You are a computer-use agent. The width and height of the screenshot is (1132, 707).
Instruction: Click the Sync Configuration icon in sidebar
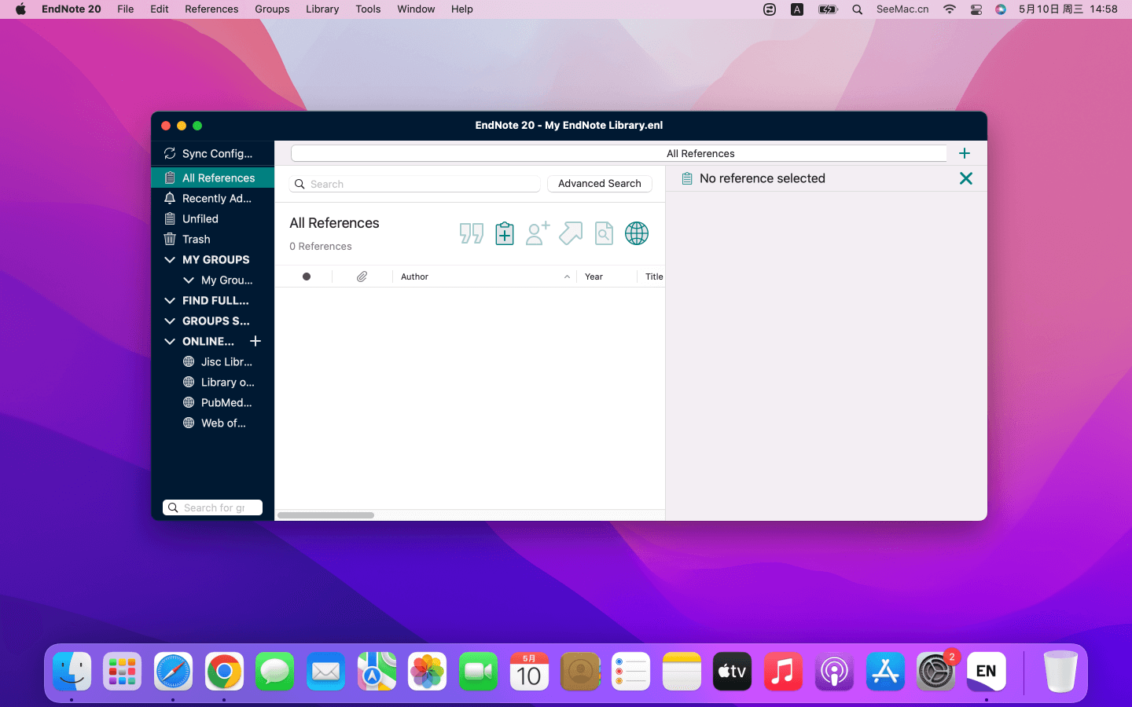[x=170, y=153]
